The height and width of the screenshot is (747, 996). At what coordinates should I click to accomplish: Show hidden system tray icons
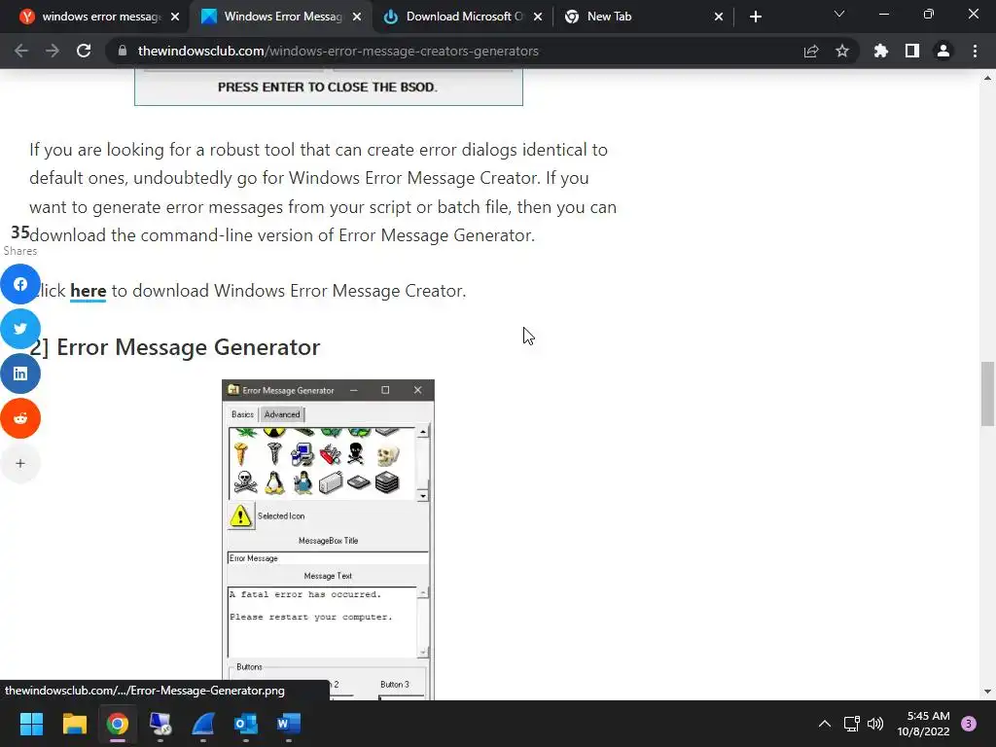[x=824, y=724]
